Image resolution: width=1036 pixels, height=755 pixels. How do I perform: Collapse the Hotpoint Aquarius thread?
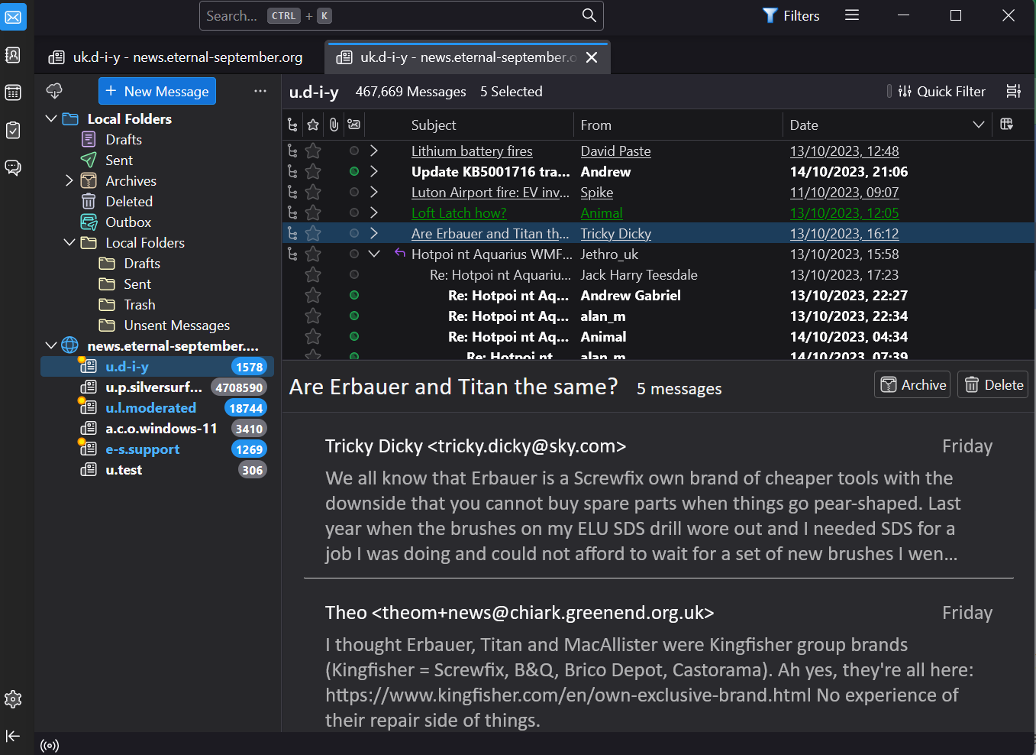click(374, 254)
